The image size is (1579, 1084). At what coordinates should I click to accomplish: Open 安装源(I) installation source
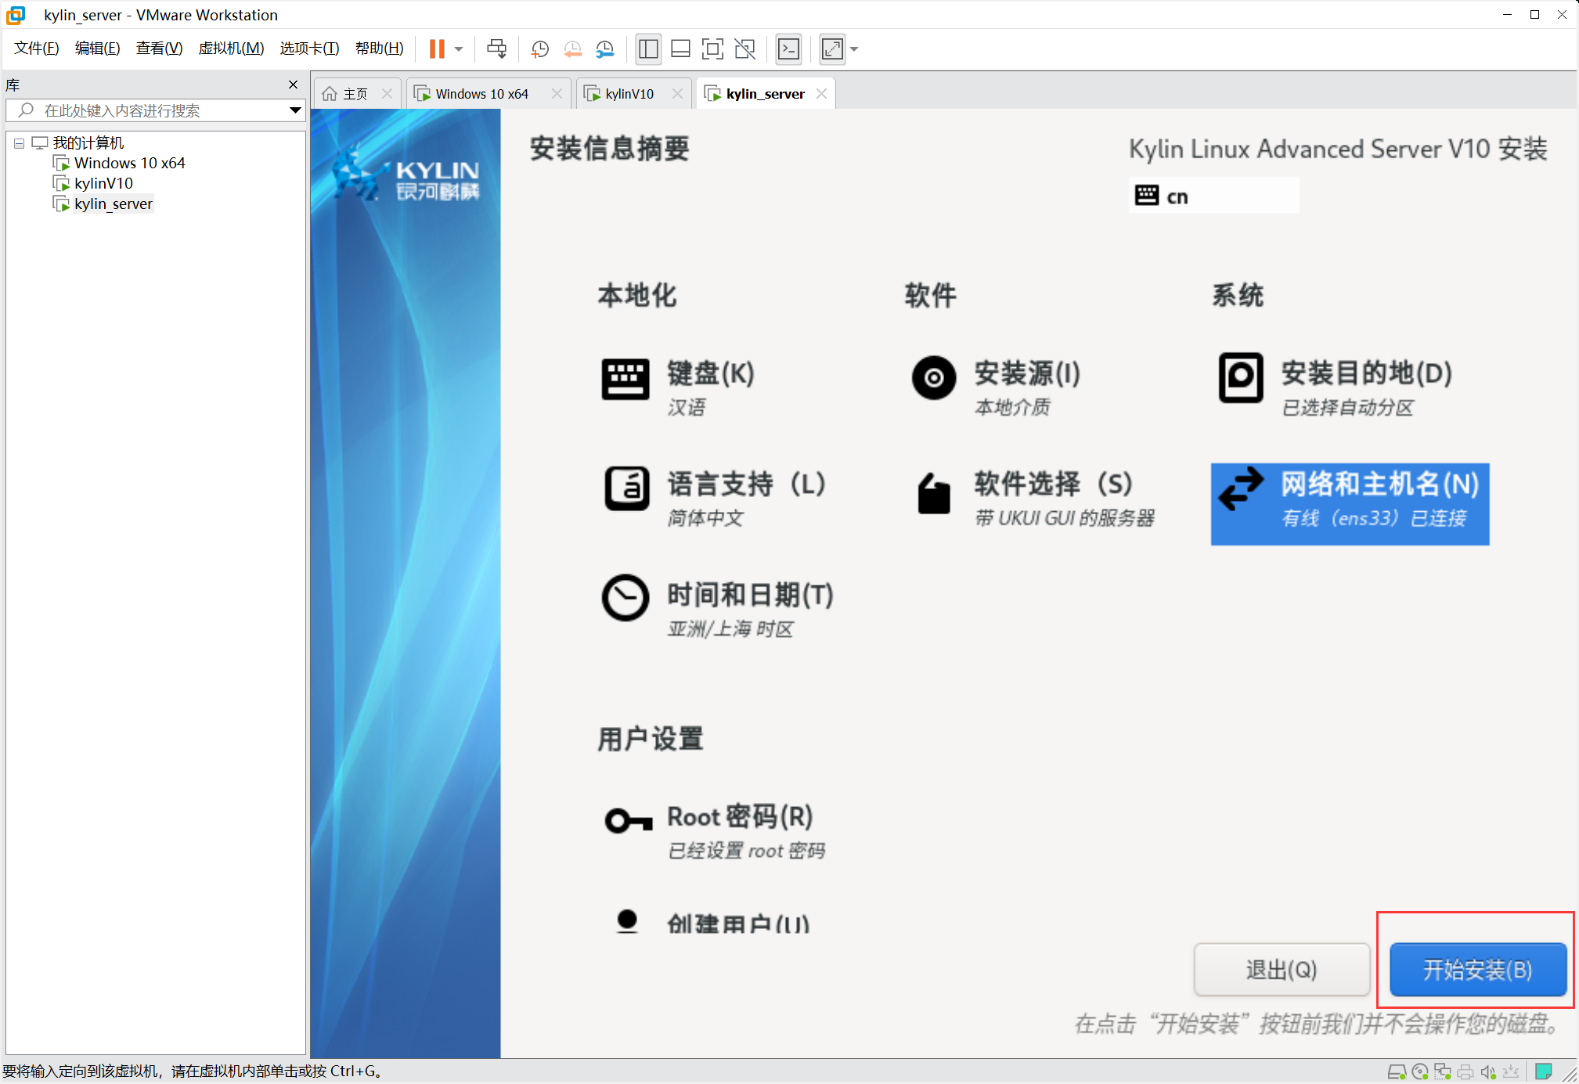click(x=997, y=387)
